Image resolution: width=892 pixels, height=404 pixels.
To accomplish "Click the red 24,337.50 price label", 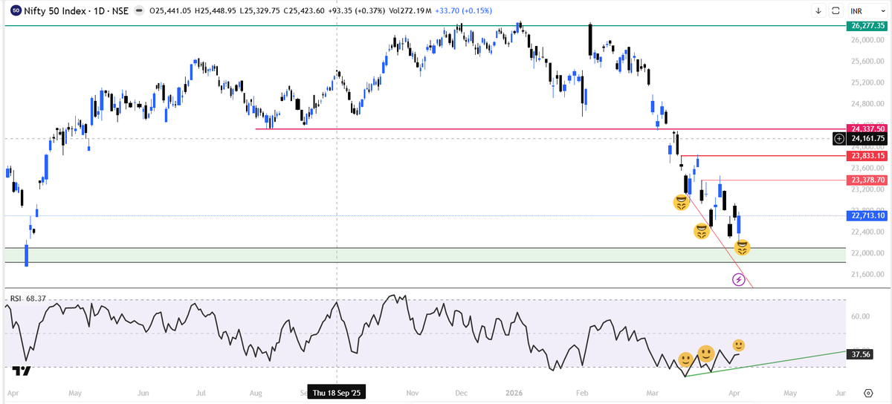I will [x=867, y=129].
